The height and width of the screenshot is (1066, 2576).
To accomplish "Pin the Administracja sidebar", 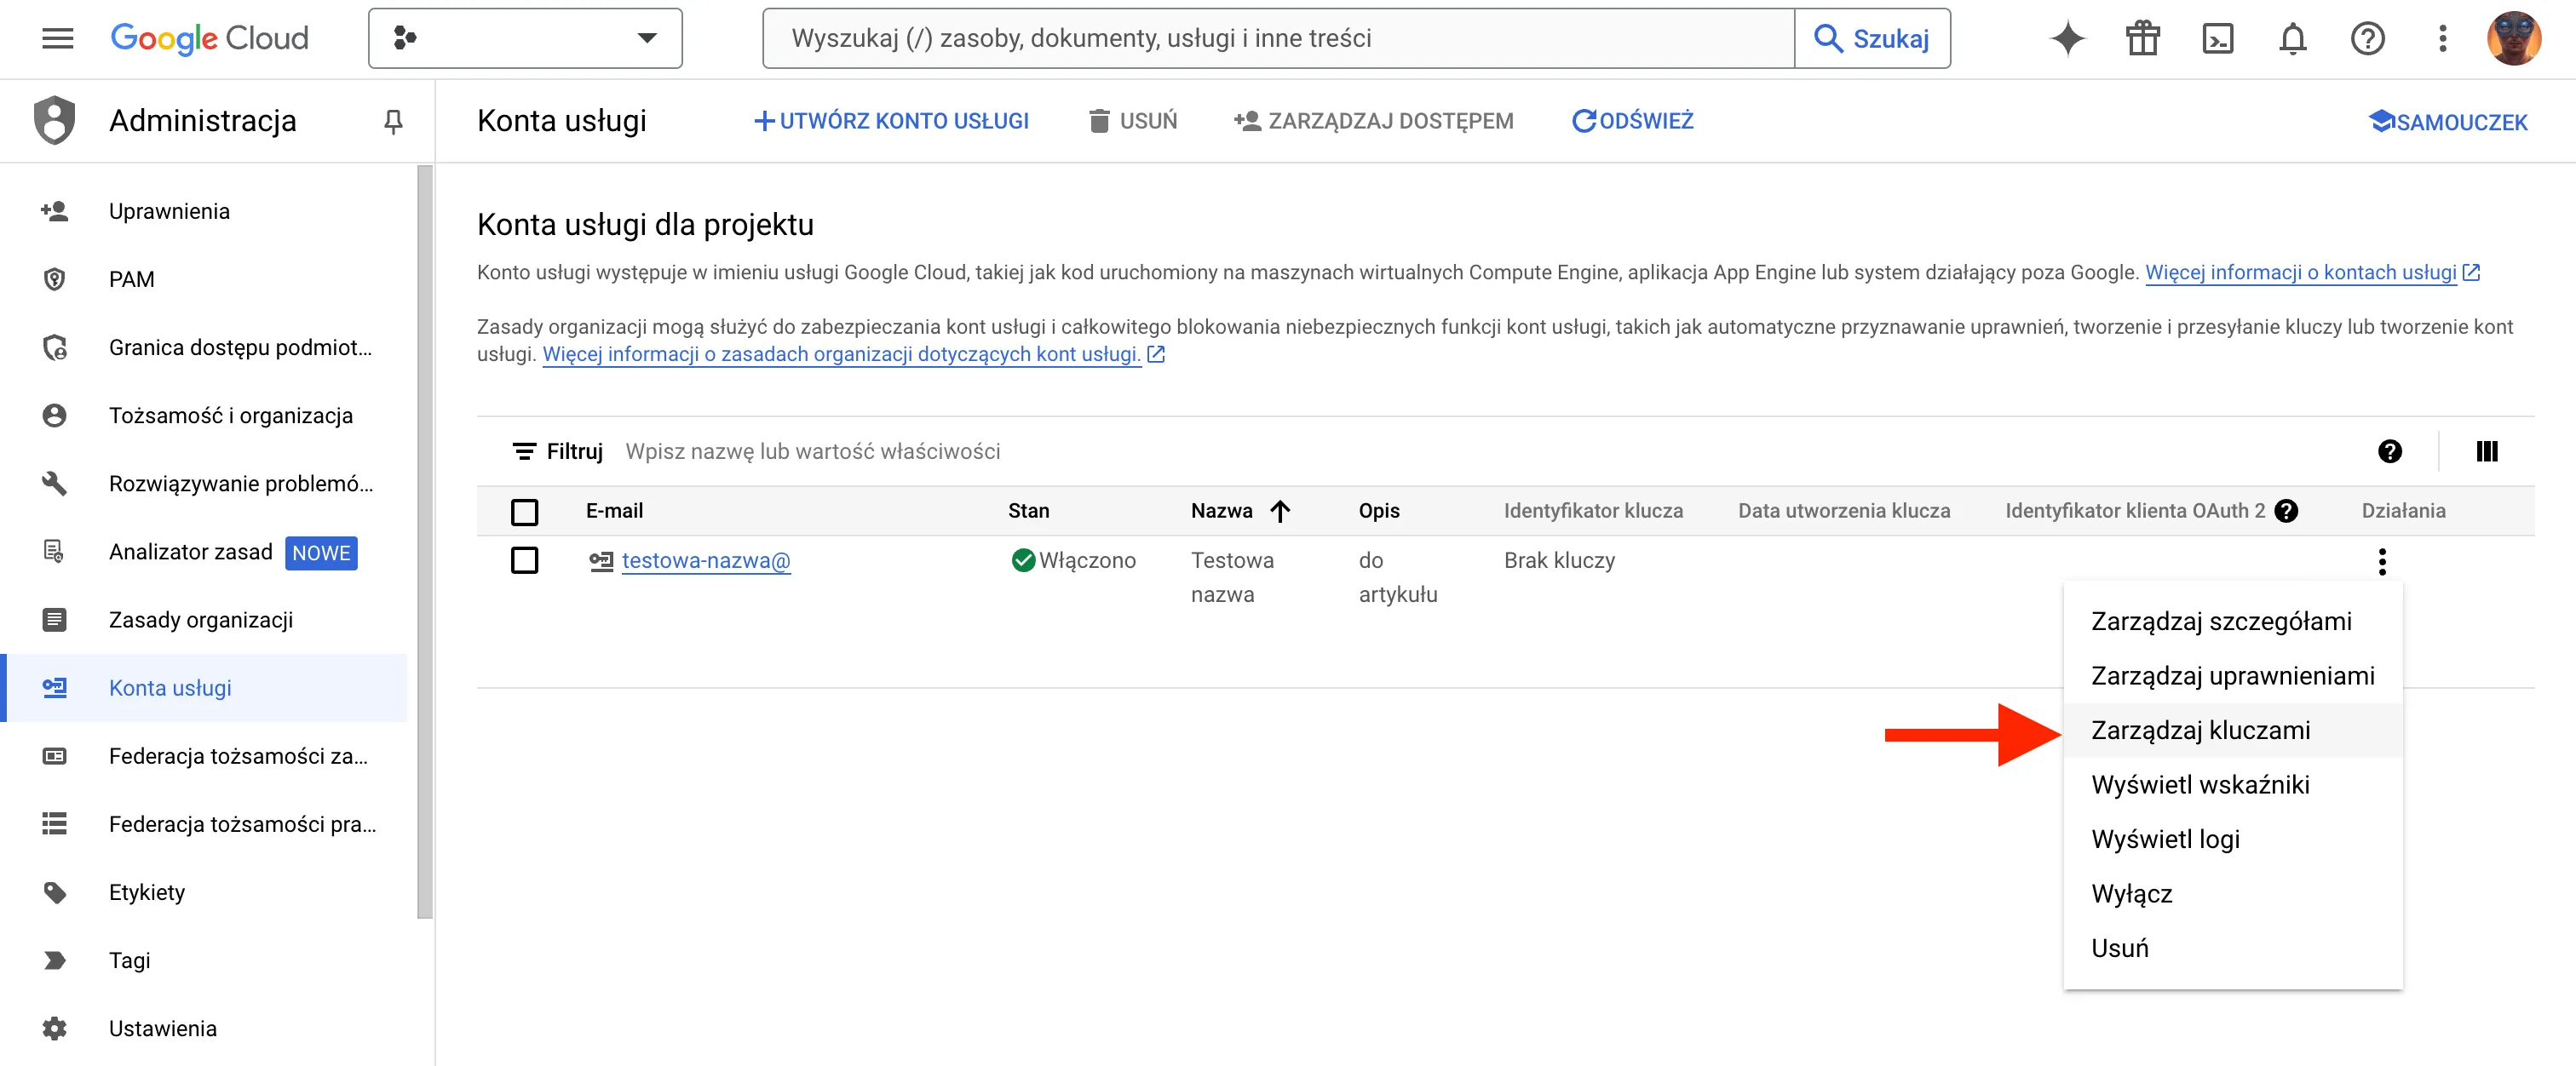I will tap(393, 121).
